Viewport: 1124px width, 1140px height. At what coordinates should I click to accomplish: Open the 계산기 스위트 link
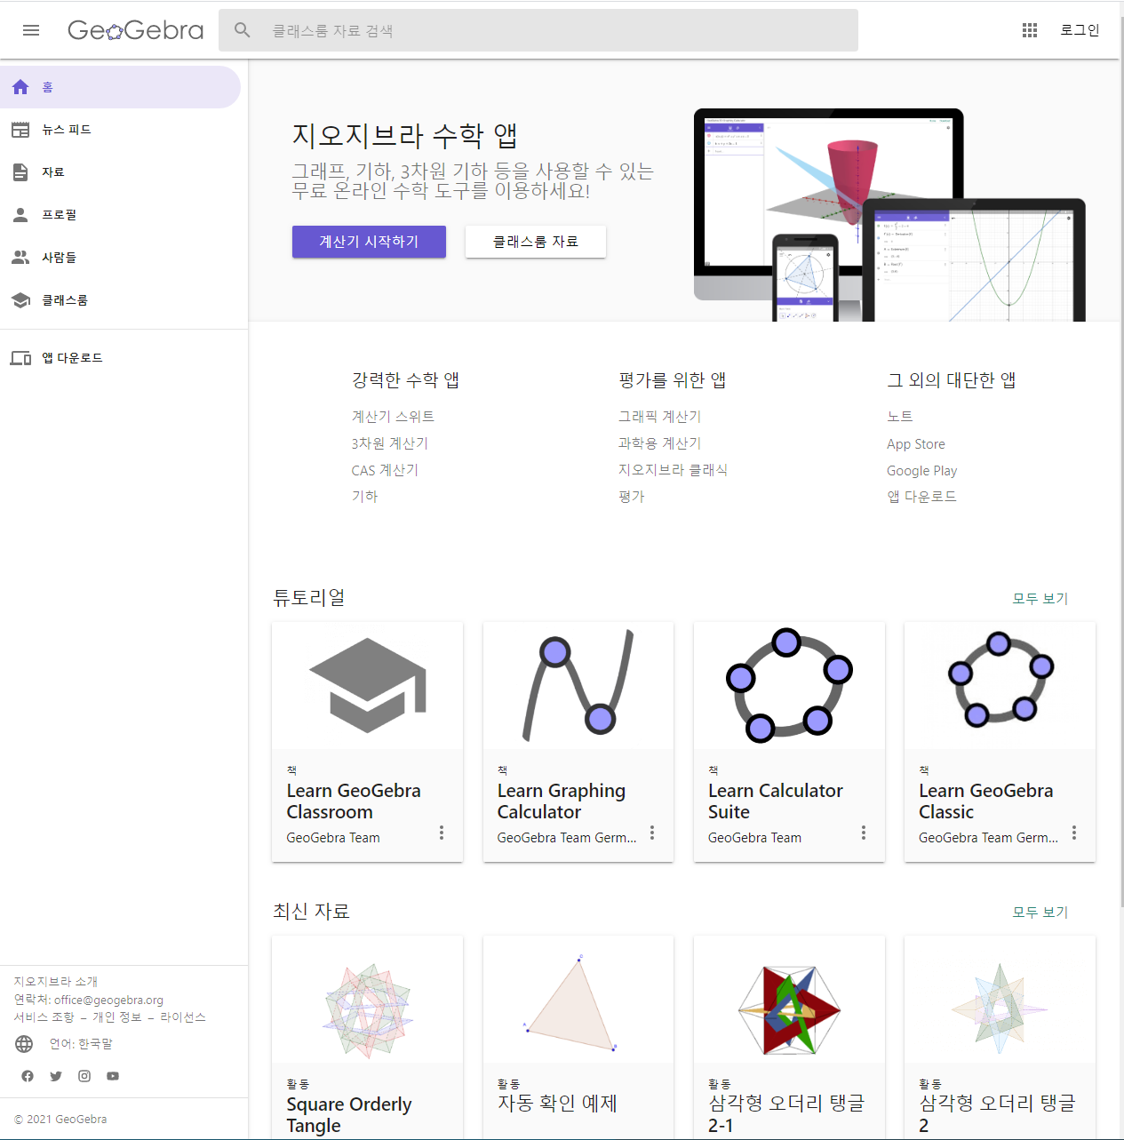(393, 417)
